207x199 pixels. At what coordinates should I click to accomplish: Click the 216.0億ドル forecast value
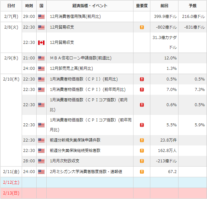pos(193,17)
